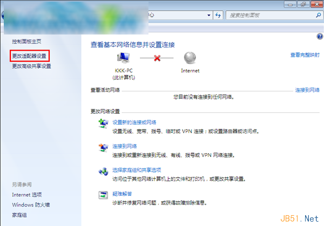Click the Internet globe icon
The height and width of the screenshot is (226, 324).
pyautogui.click(x=190, y=57)
